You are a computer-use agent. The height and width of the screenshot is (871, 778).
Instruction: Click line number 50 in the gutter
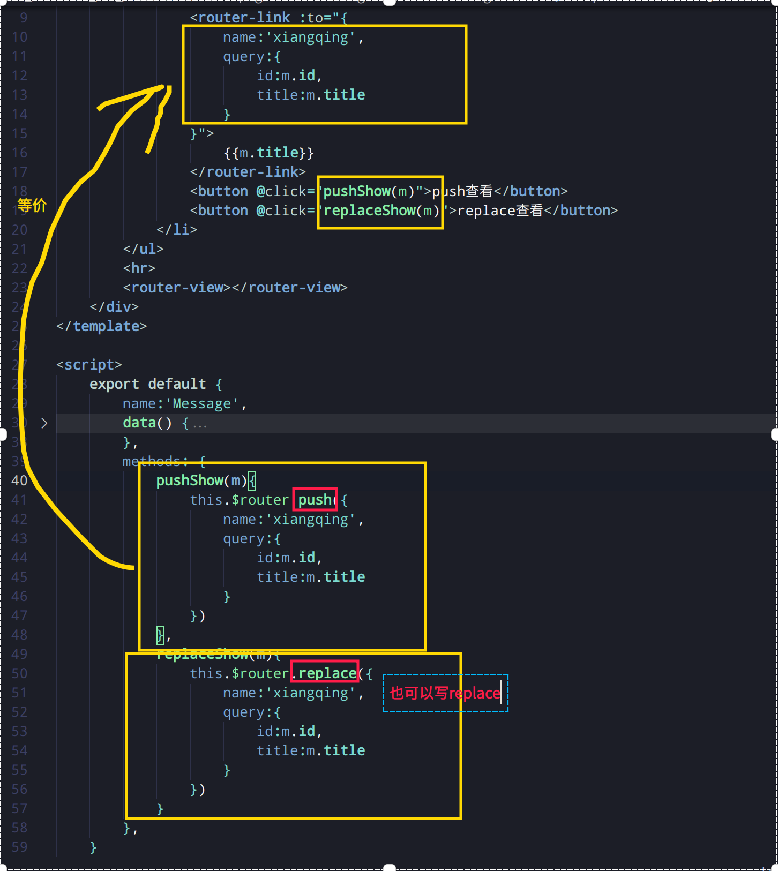point(19,673)
